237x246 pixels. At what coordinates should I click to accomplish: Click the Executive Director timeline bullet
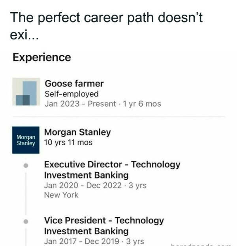point(26,166)
